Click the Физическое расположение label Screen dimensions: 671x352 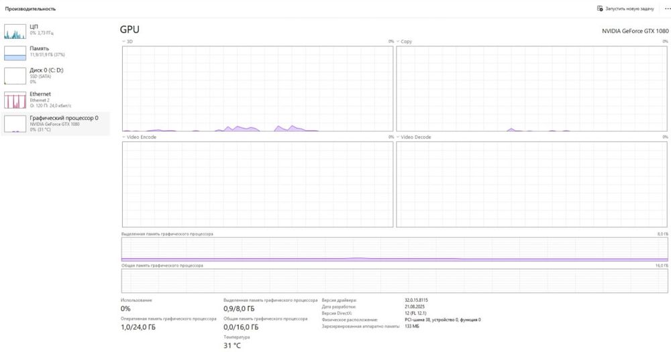pos(350,320)
